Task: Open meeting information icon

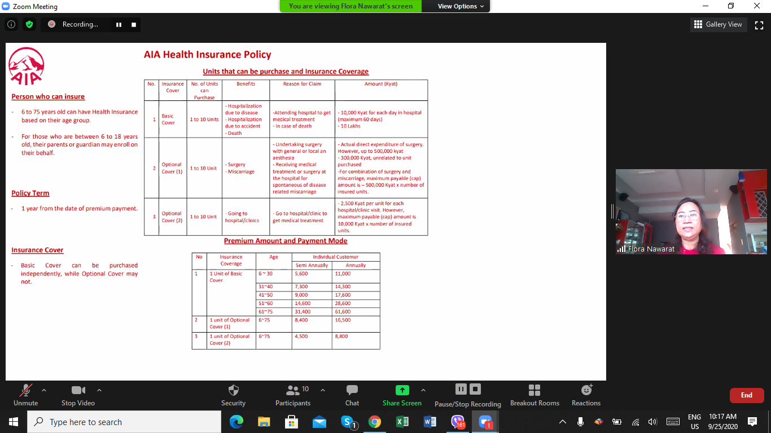Action: [x=11, y=24]
